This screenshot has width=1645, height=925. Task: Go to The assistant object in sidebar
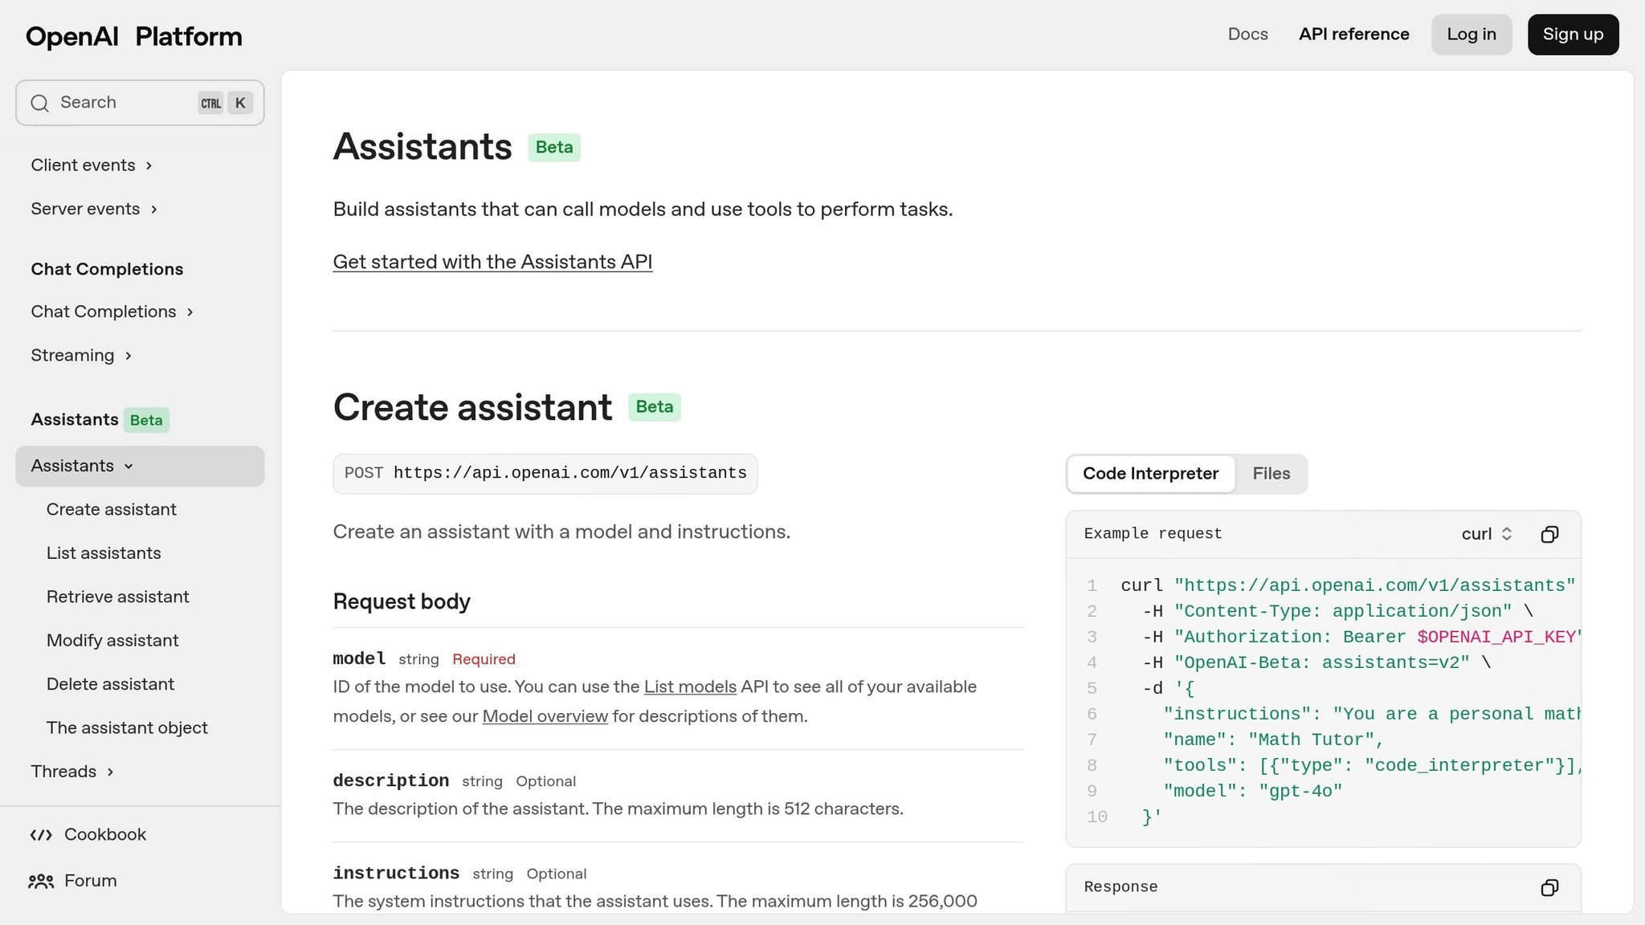tap(127, 728)
